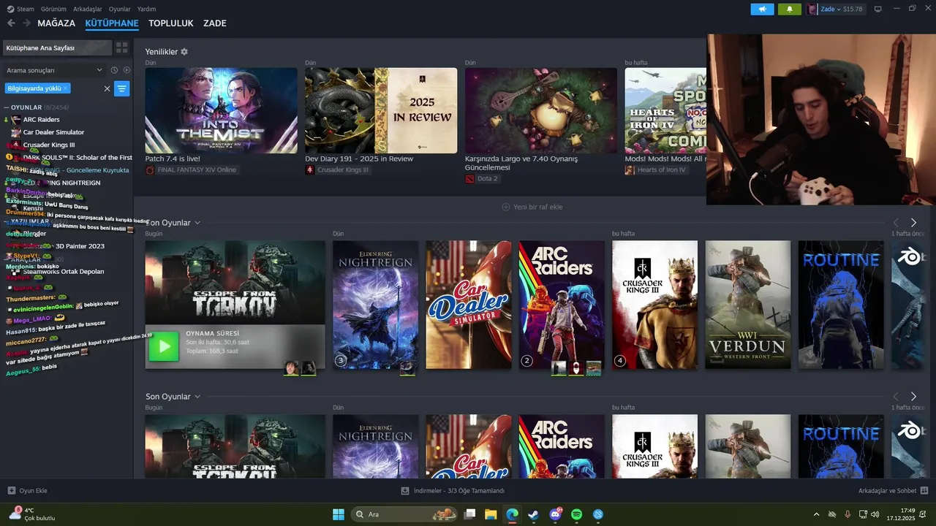Image resolution: width=936 pixels, height=526 pixels.
Task: Open Kütüphane Ana Sayfası button
Action: (57, 47)
